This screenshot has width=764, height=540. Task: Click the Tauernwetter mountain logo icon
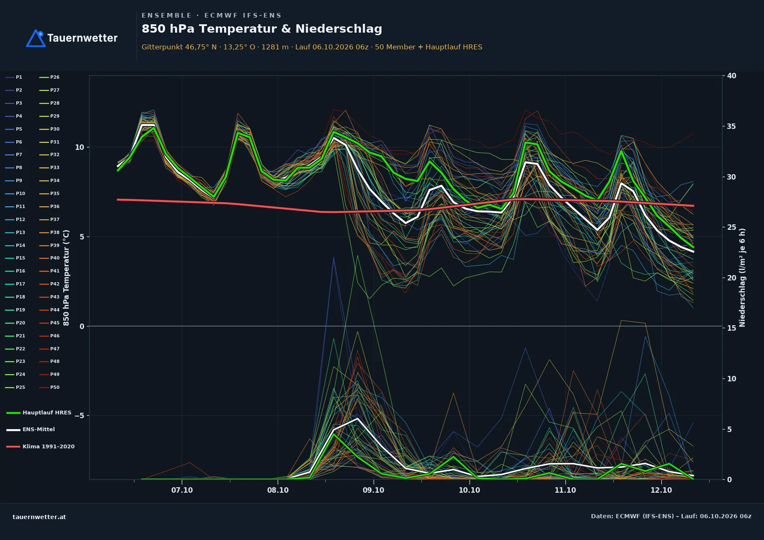pyautogui.click(x=36, y=38)
